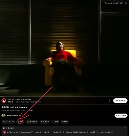The image size is (129, 136).
Task: Open Hikaru Utada channel name link
Action: pyautogui.click(x=12, y=116)
